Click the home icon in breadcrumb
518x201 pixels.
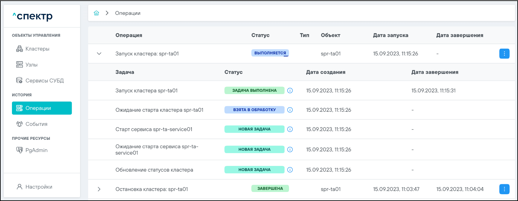pyautogui.click(x=96, y=13)
